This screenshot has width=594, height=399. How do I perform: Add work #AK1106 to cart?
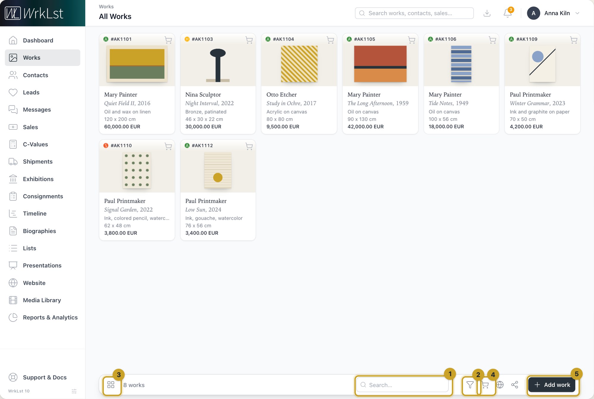[x=492, y=39]
